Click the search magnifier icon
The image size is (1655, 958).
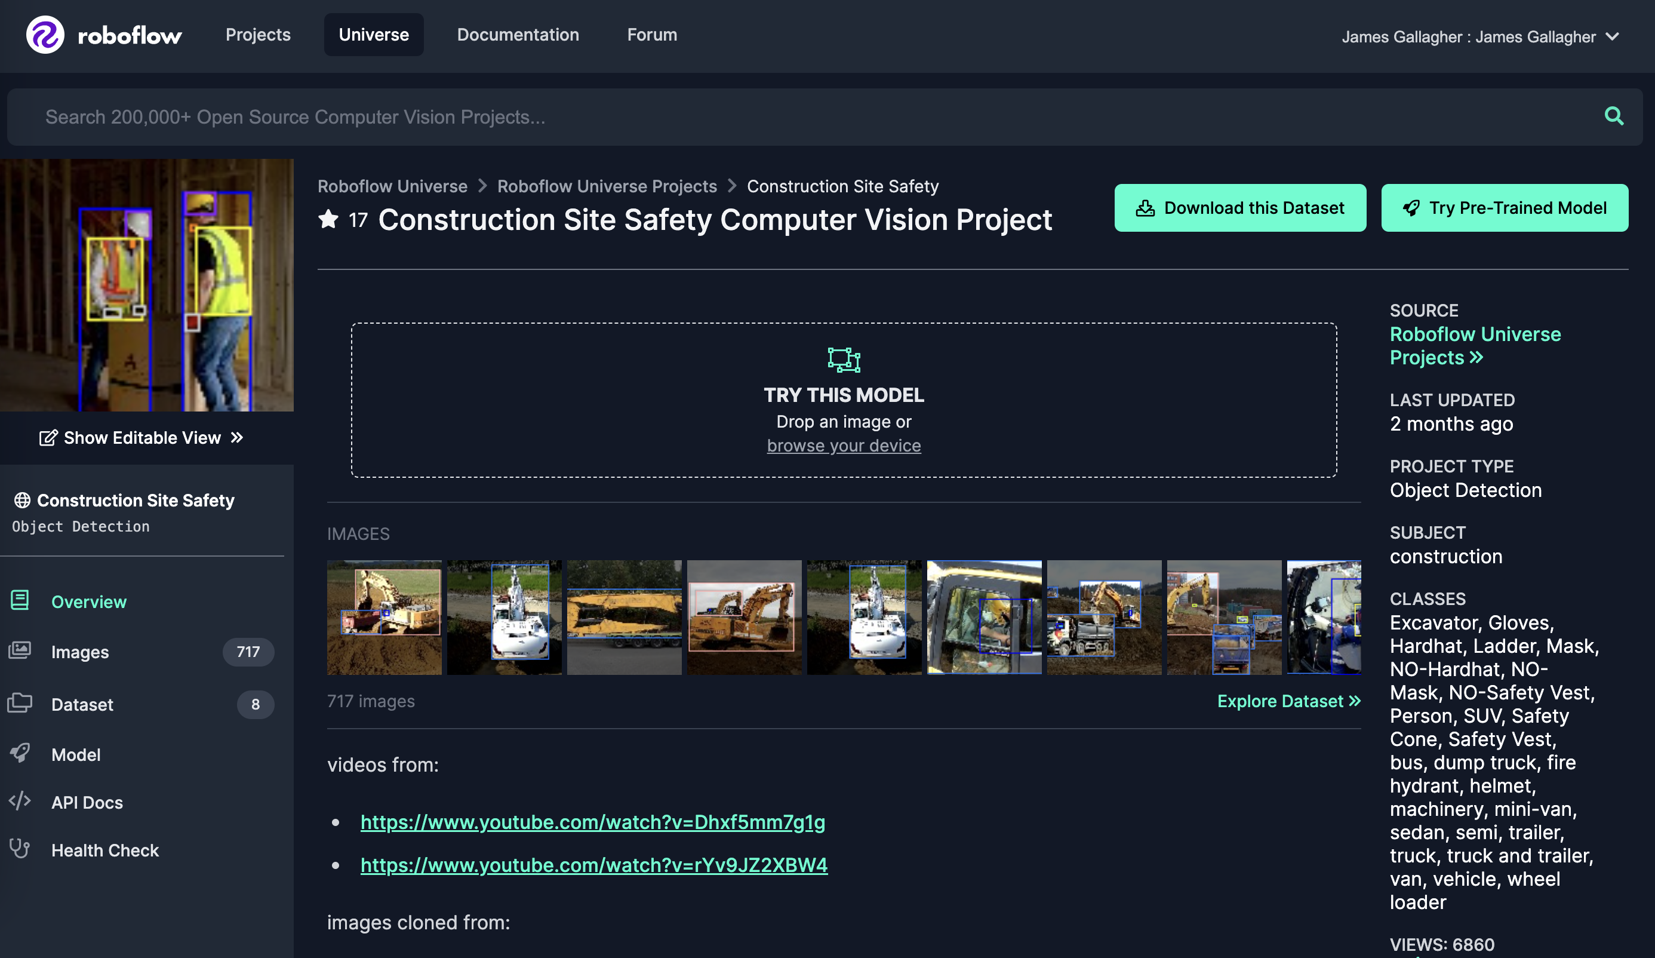coord(1614,116)
